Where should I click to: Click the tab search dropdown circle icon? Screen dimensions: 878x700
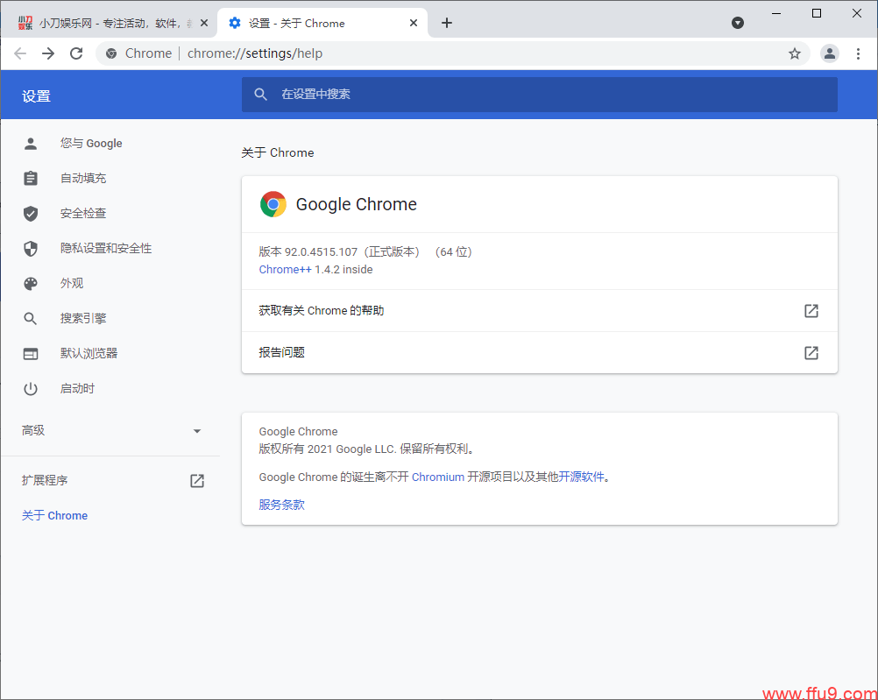738,23
